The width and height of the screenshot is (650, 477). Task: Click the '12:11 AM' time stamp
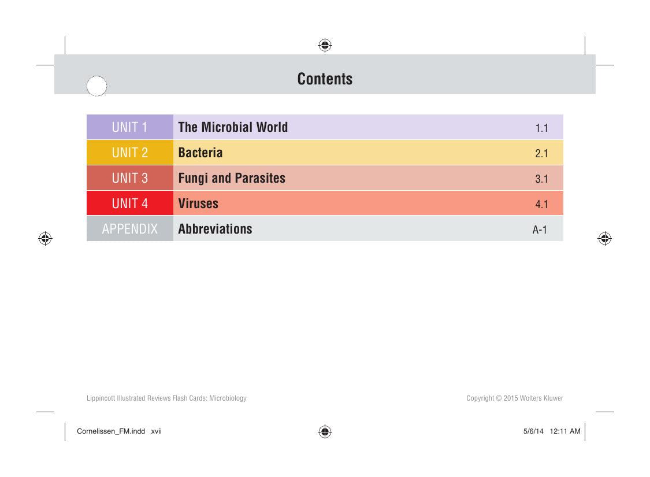pos(565,431)
